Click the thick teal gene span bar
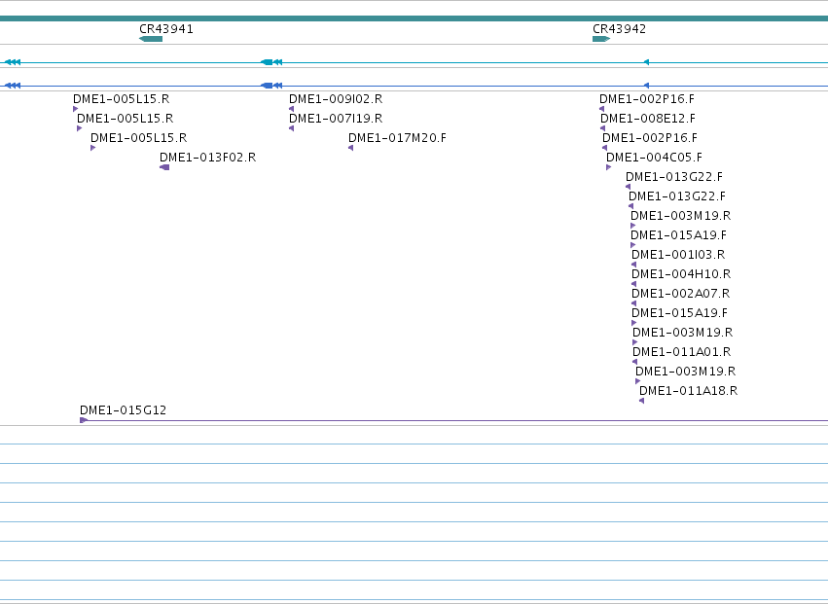 click(x=414, y=18)
